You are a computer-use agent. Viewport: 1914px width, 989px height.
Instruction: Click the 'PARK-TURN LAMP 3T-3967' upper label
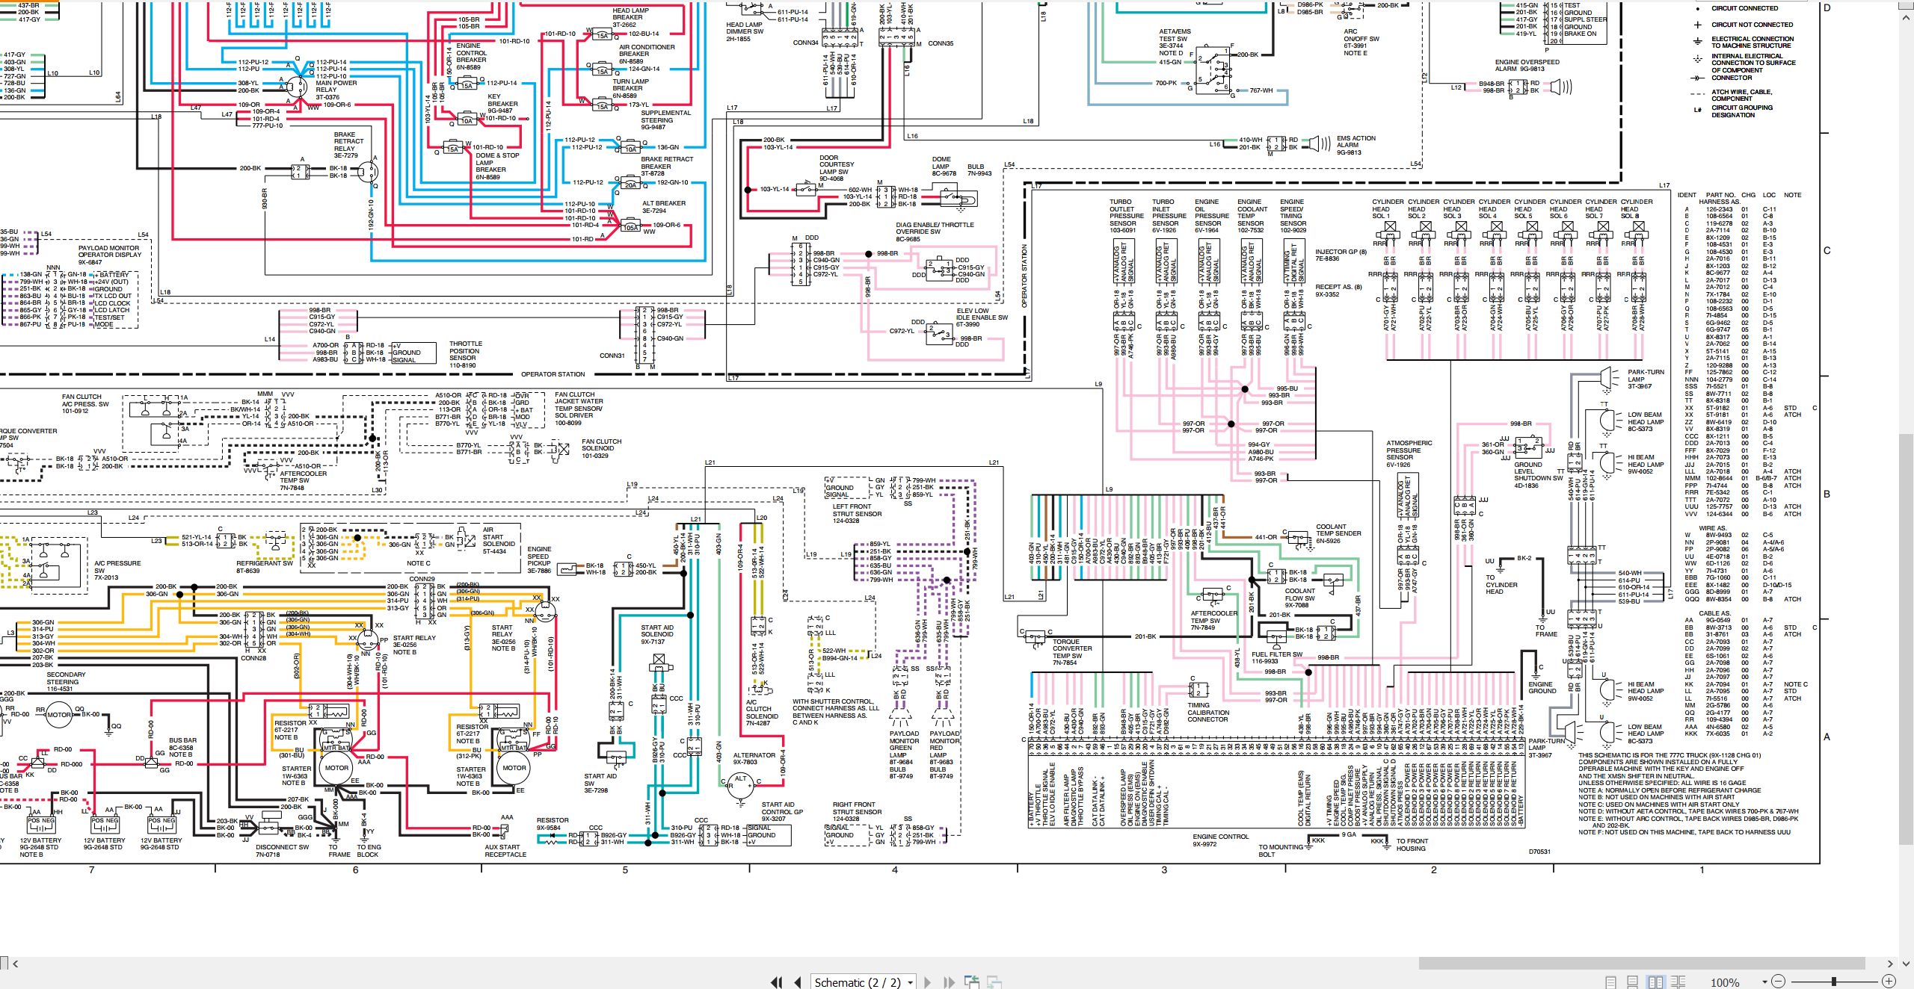coord(1645,379)
